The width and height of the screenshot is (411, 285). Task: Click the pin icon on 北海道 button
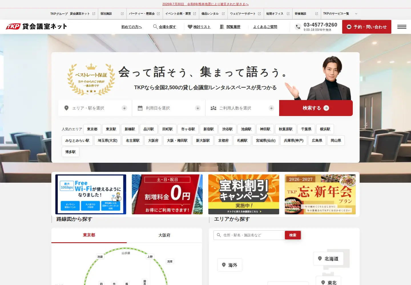point(320,258)
